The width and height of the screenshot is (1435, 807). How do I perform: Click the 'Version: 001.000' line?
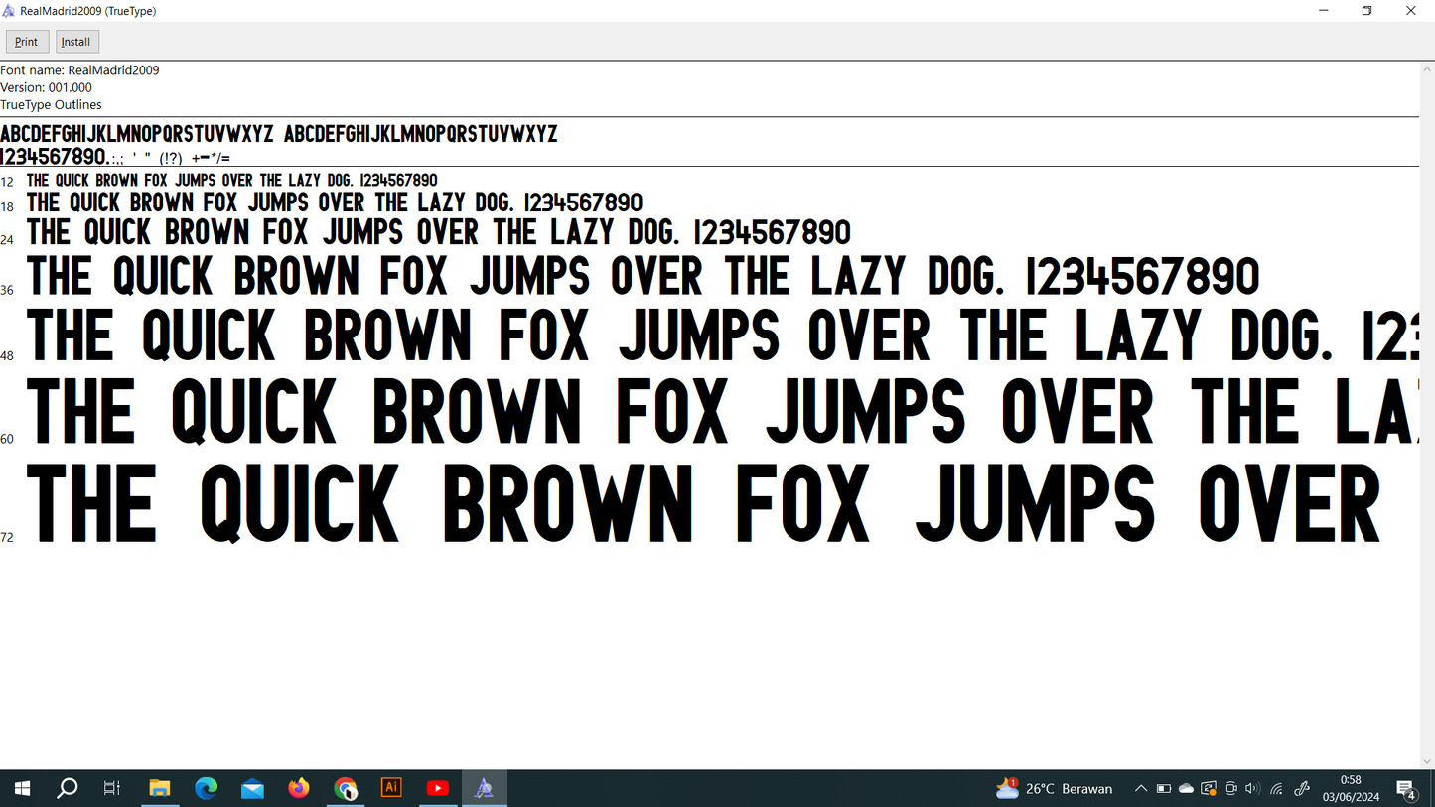click(x=46, y=87)
